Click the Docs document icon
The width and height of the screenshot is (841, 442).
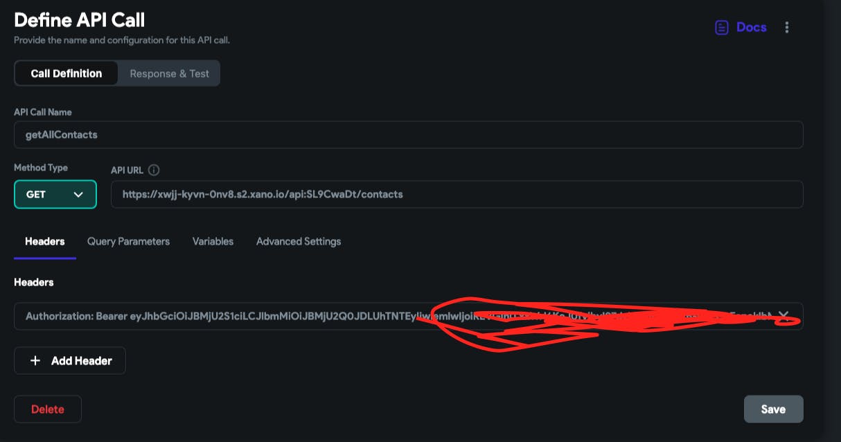tap(722, 28)
